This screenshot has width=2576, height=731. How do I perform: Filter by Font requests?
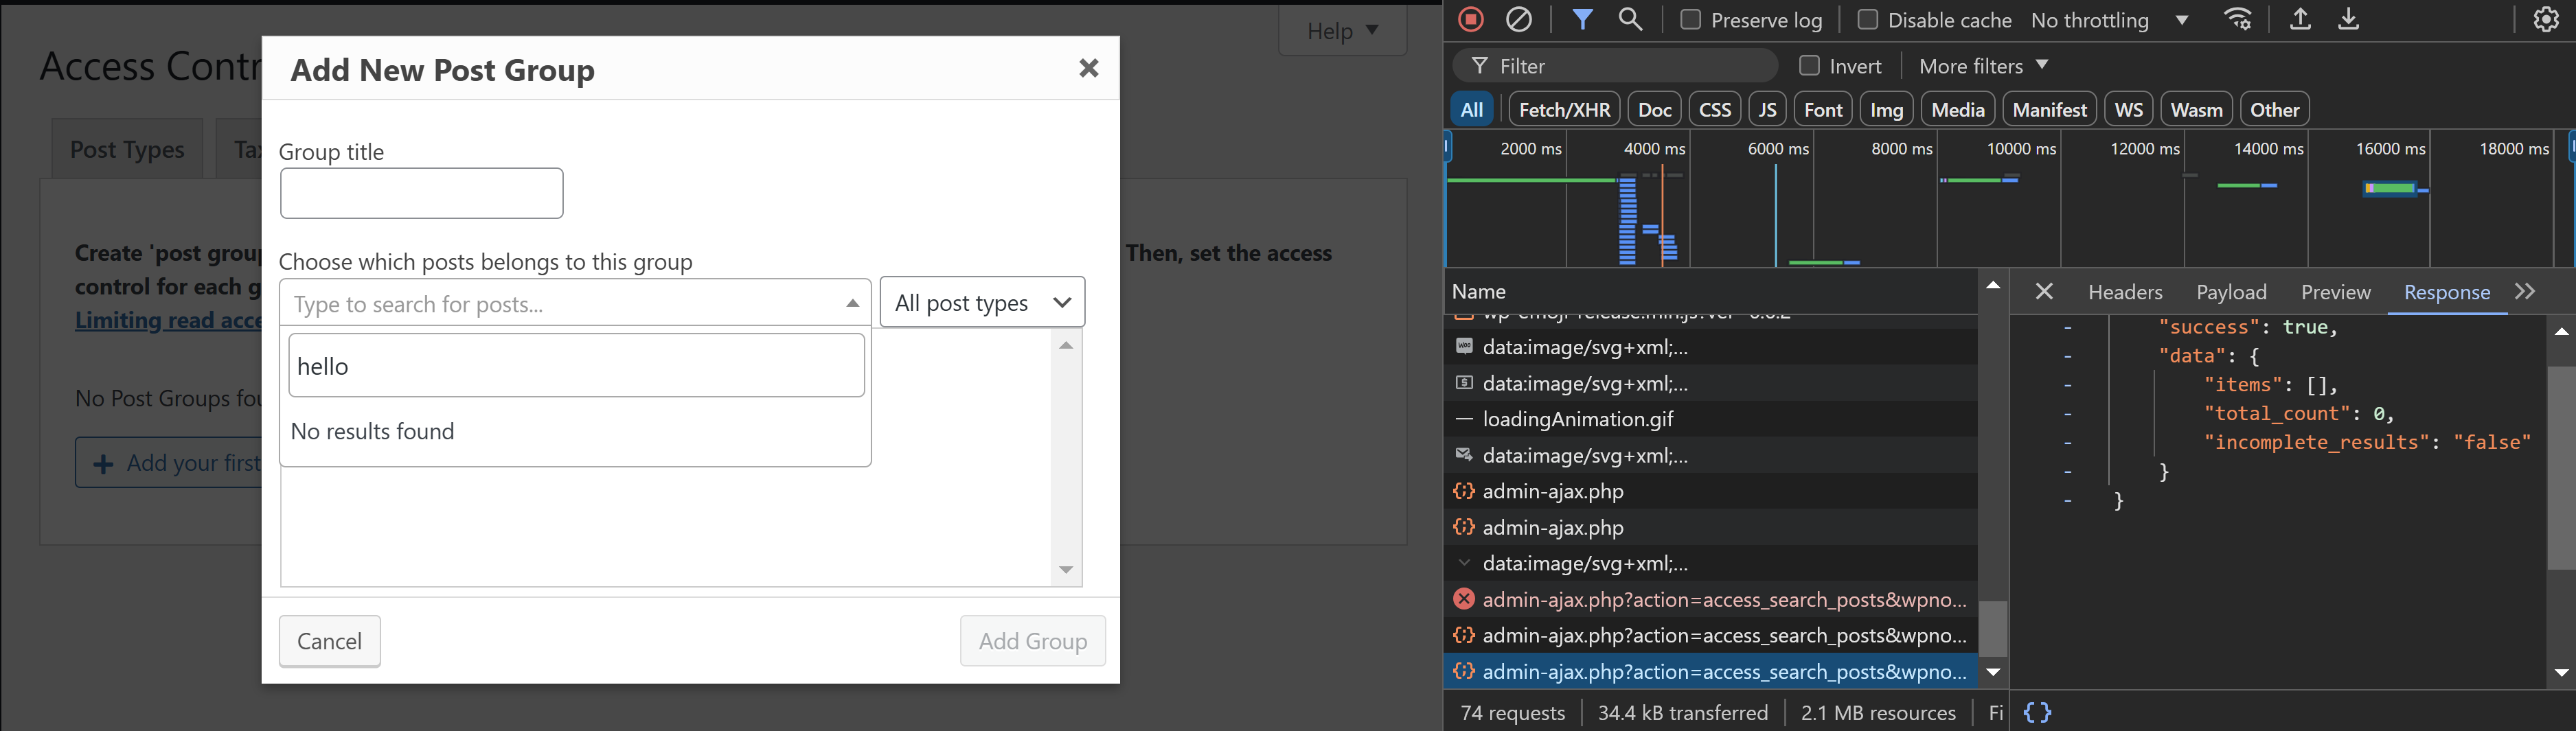click(x=1823, y=109)
